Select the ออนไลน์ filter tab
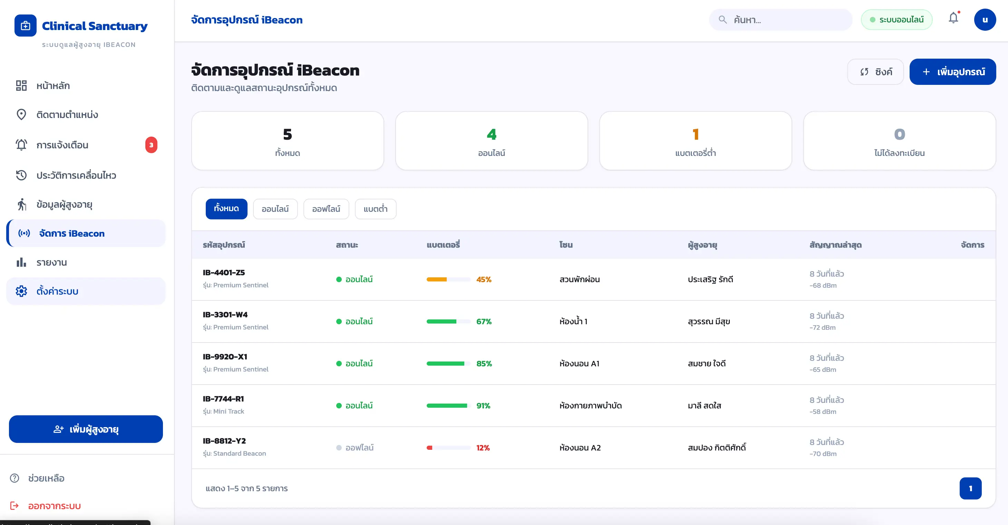 275,209
